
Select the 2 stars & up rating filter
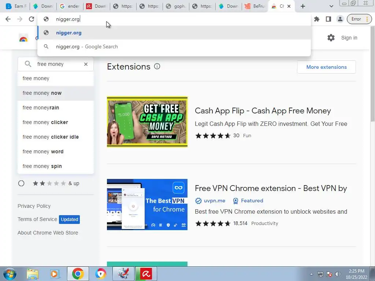click(x=21, y=183)
